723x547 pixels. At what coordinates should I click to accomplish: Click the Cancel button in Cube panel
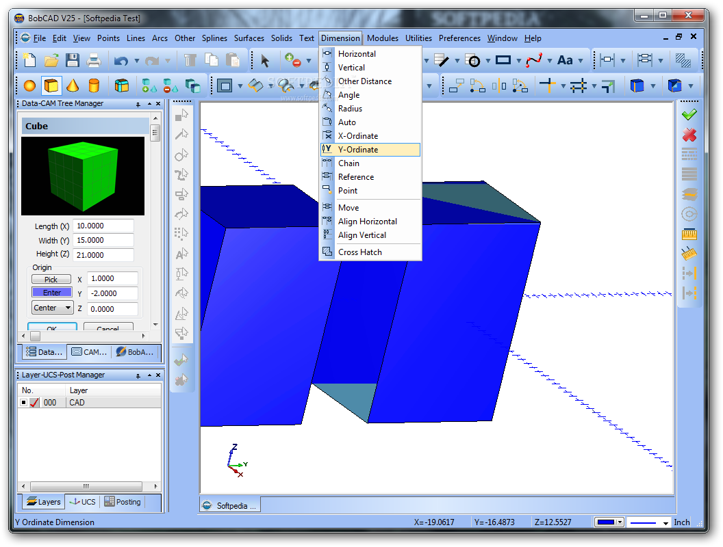pos(108,327)
